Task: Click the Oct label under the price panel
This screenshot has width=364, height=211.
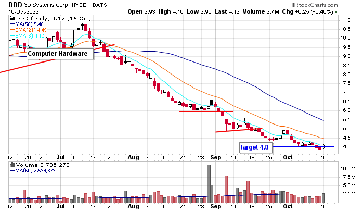Action: tap(288, 157)
